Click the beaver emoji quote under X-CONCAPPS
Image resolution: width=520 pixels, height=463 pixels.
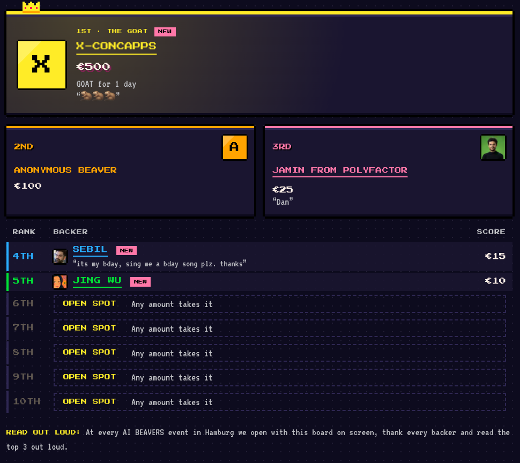tap(98, 96)
